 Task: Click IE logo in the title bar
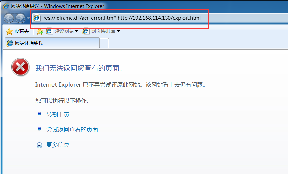coord(6,6)
